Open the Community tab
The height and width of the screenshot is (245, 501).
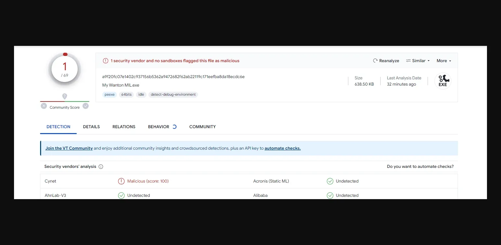[202, 127]
